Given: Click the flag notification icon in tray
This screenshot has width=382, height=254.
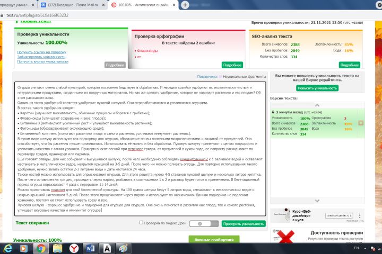Looking at the screenshot, I should point(373,248).
